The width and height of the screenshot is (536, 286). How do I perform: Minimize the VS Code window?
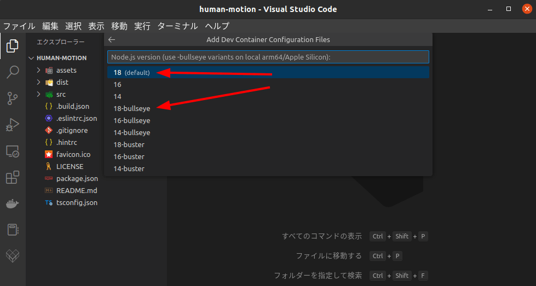tap(490, 9)
